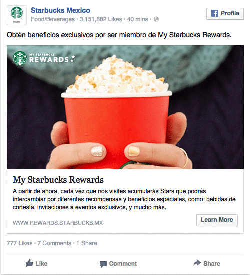The width and height of the screenshot is (250, 275).
Task: Click the speech bubble Comment icon
Action: click(x=103, y=264)
